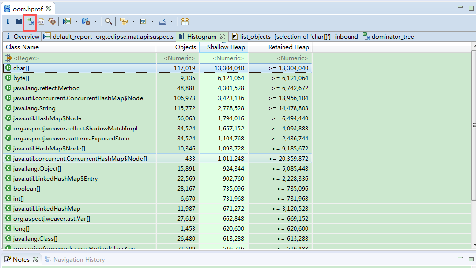Viewport: 476px width, 268px height.
Task: Select the int[] class row
Action: (158, 198)
